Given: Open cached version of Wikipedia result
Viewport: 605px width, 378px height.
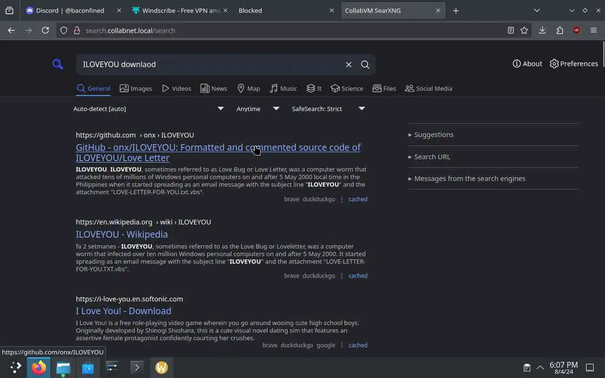Looking at the screenshot, I should coord(358,276).
